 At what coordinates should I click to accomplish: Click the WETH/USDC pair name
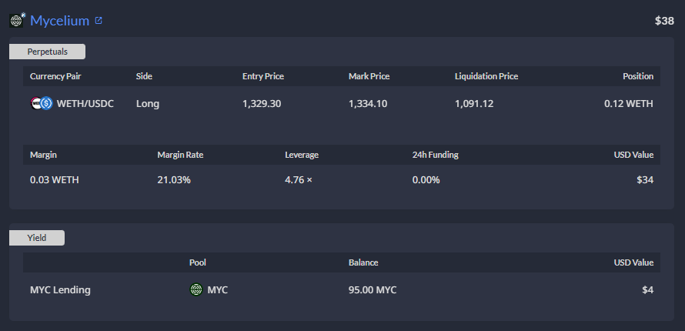coord(85,104)
